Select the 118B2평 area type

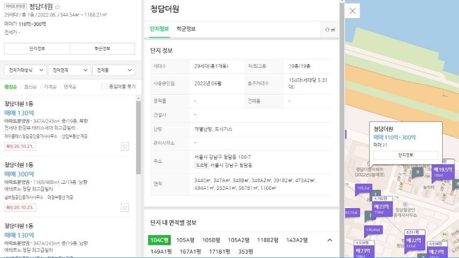(x=268, y=240)
